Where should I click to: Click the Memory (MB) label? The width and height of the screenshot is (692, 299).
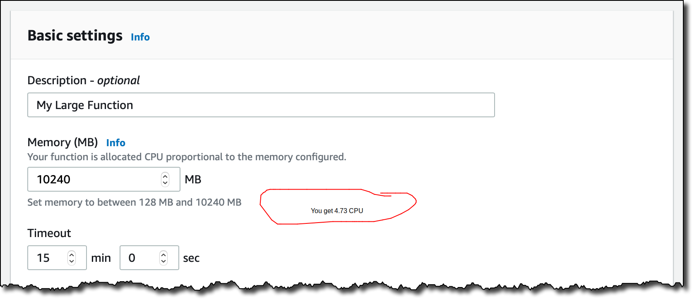62,142
